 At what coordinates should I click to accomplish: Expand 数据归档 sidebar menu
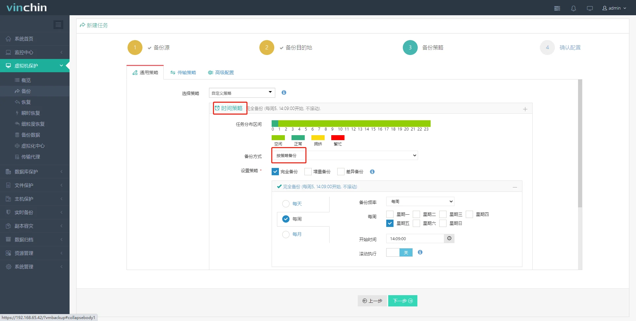[x=35, y=240]
